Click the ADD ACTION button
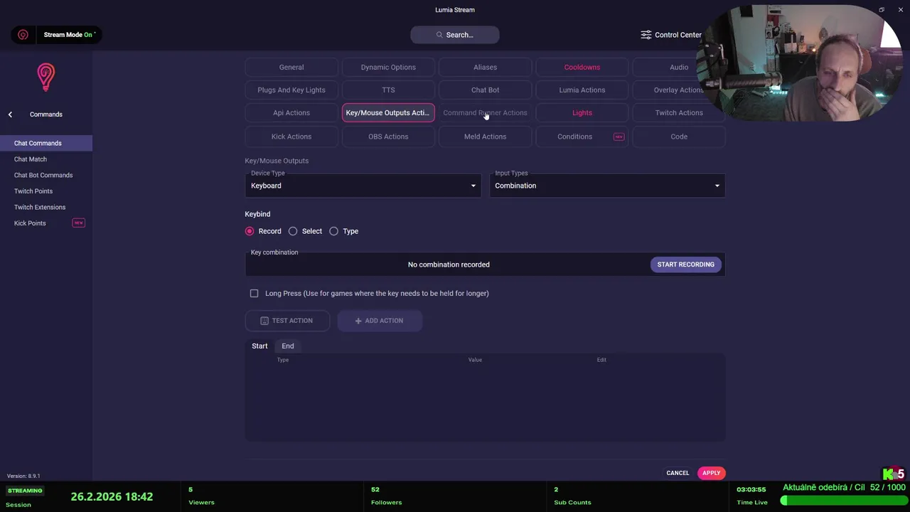910x512 pixels. pos(380,321)
